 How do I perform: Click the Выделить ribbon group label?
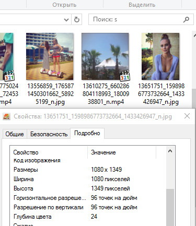coord(142,5)
